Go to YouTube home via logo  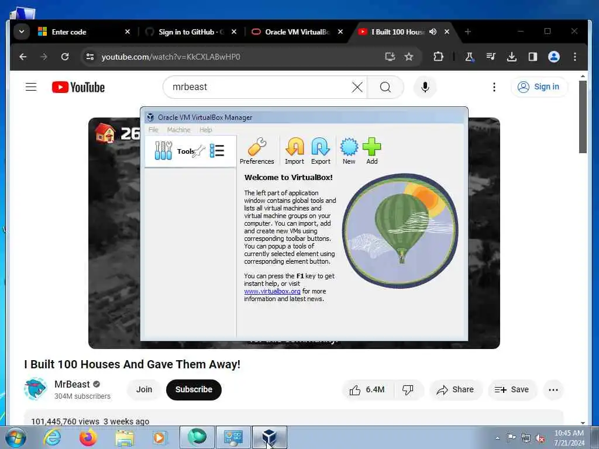(78, 87)
